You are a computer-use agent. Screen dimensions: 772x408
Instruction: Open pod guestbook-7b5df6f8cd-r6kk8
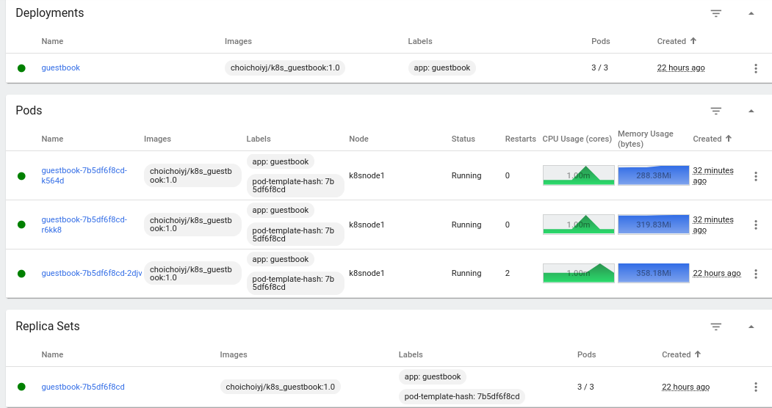(84, 225)
